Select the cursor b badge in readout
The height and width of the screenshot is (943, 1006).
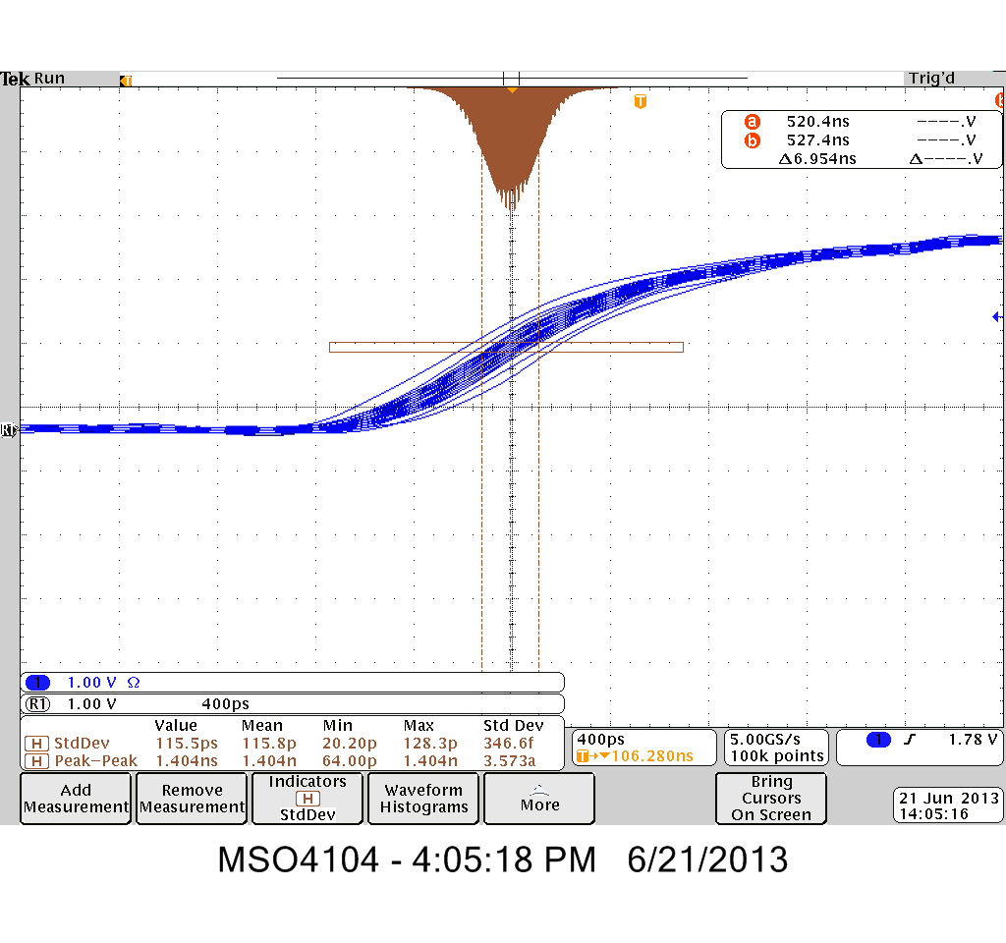pyautogui.click(x=752, y=139)
